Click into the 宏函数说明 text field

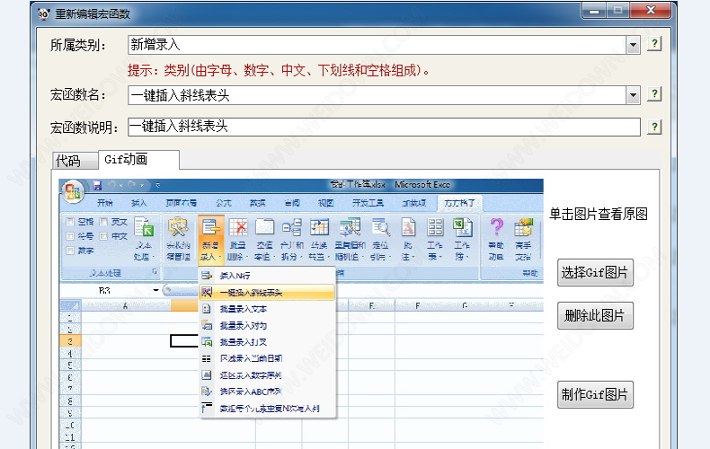(x=384, y=127)
